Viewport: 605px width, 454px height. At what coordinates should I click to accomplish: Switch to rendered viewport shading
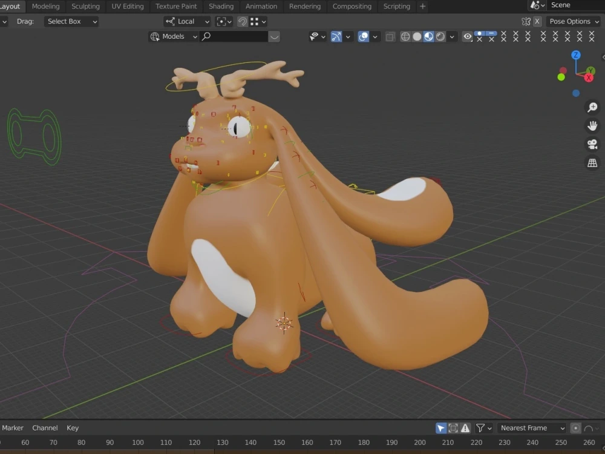440,36
